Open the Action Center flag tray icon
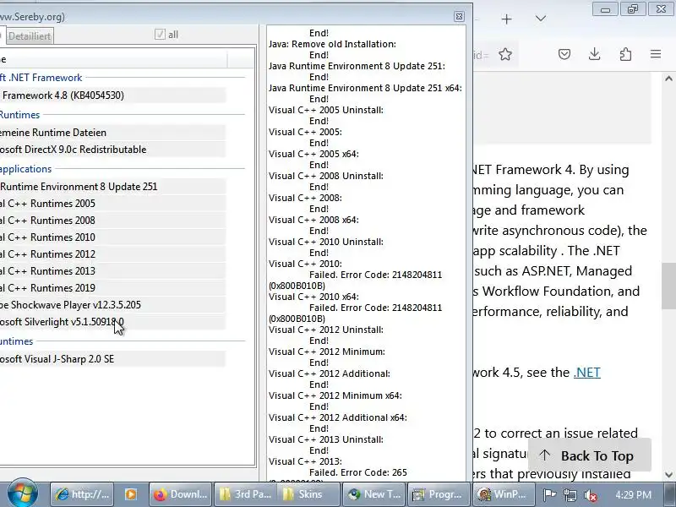676x507 pixels. (549, 495)
